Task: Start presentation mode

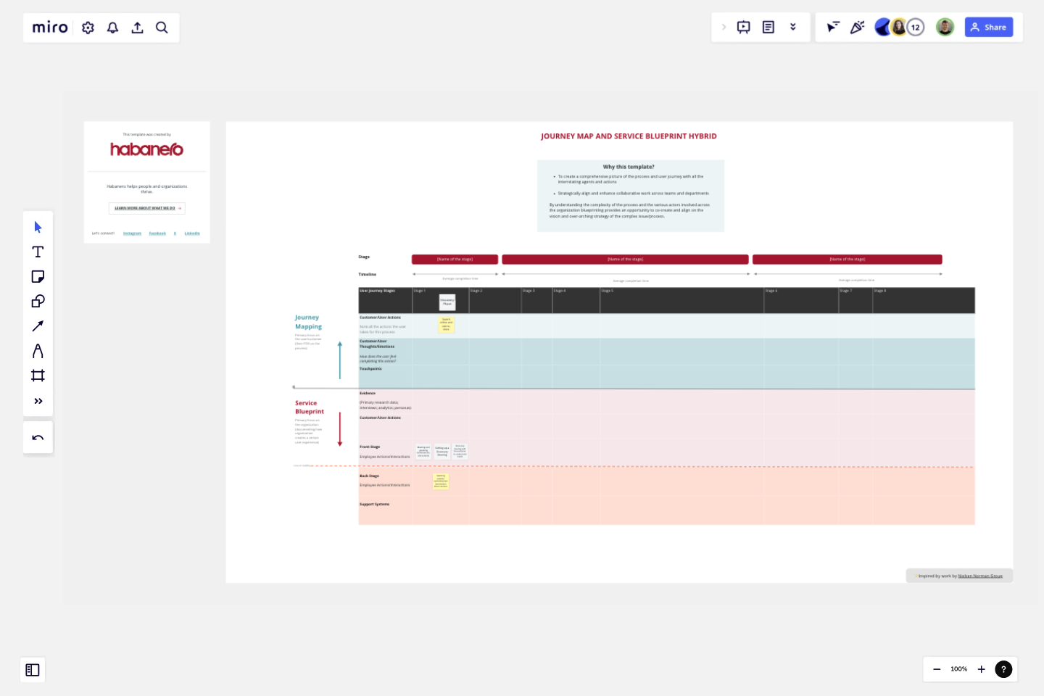Action: [x=743, y=26]
